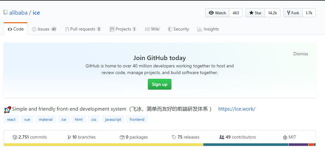Select the react topic tag
Image resolution: width=325 pixels, height=150 pixels.
pos(11,119)
